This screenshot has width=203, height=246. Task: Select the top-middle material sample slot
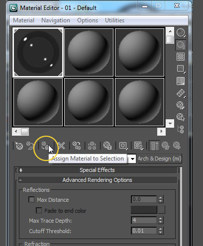89,52
